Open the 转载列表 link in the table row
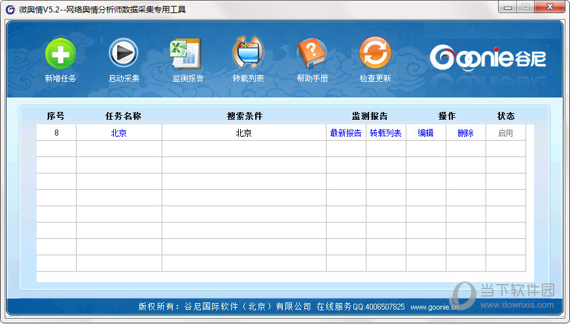The height and width of the screenshot is (324, 570). point(385,133)
